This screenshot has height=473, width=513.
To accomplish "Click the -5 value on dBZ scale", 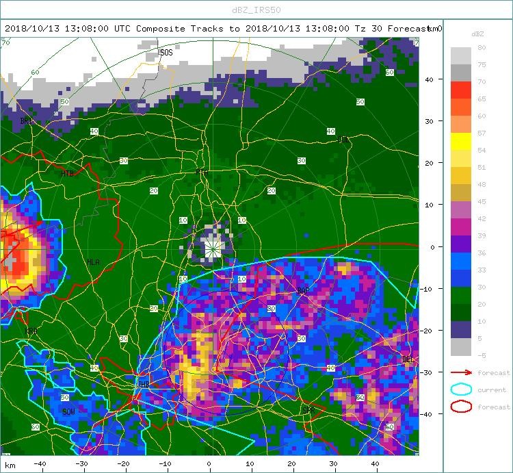I will [482, 355].
